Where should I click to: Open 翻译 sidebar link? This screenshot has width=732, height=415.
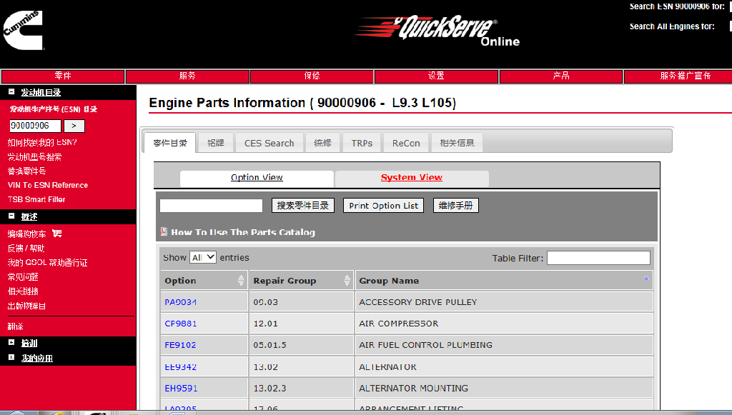coord(16,326)
